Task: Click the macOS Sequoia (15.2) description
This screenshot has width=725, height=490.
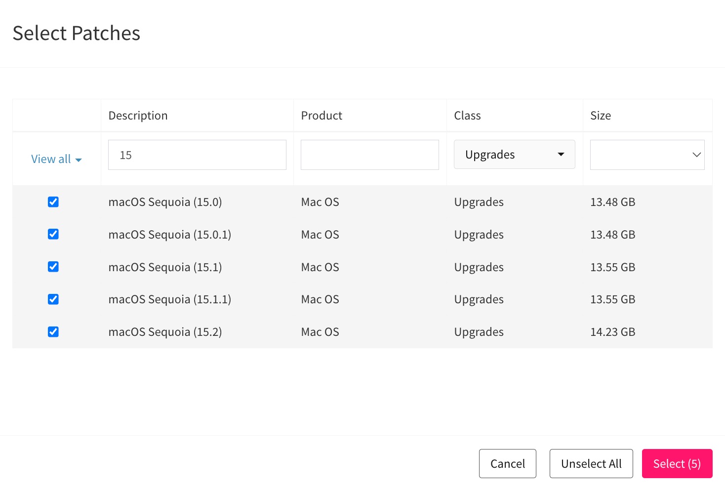Action: tap(165, 332)
